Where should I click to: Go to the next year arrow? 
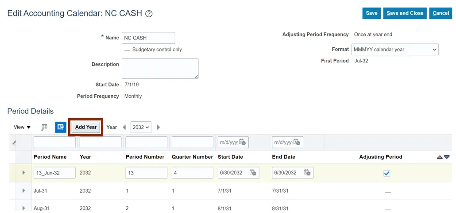point(158,127)
